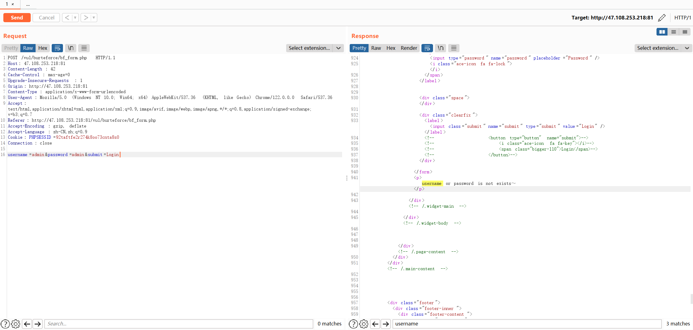Expand the history back dropdown arrow

click(75, 18)
